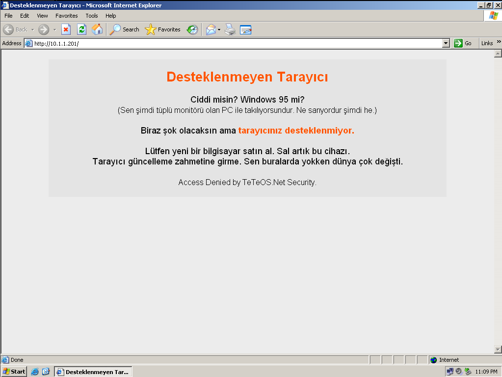This screenshot has height=377, width=502.
Task: Click the system tray clock 11:09 PM
Action: pyautogui.click(x=486, y=372)
